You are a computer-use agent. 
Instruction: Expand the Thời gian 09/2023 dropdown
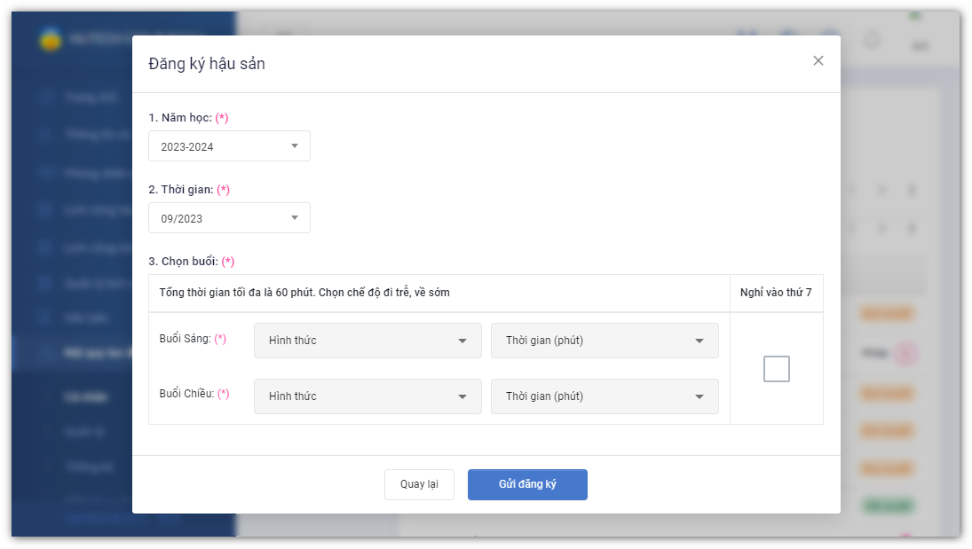[x=229, y=218]
